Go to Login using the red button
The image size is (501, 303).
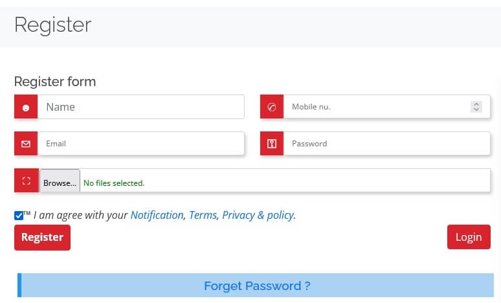[468, 237]
